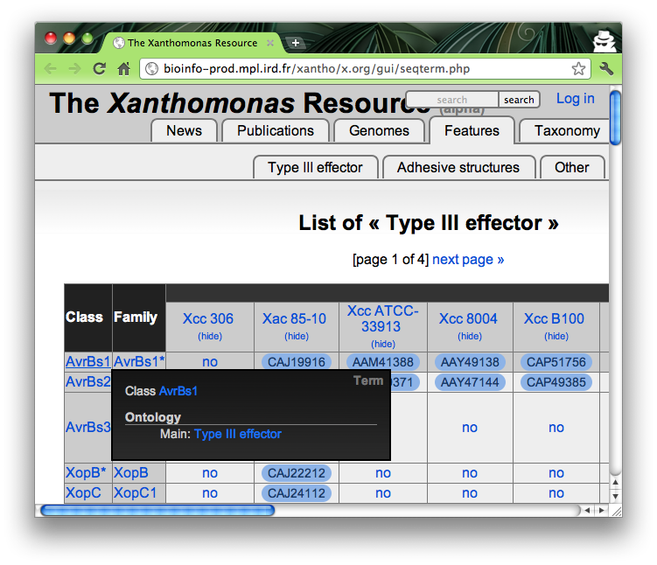Open a new tab with plus button

click(296, 43)
